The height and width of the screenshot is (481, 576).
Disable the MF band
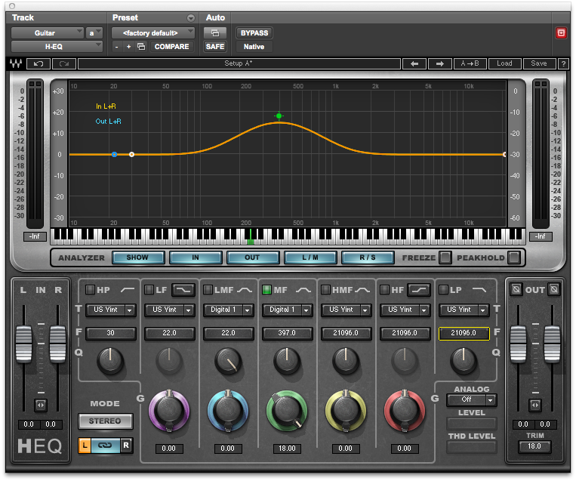(x=266, y=289)
